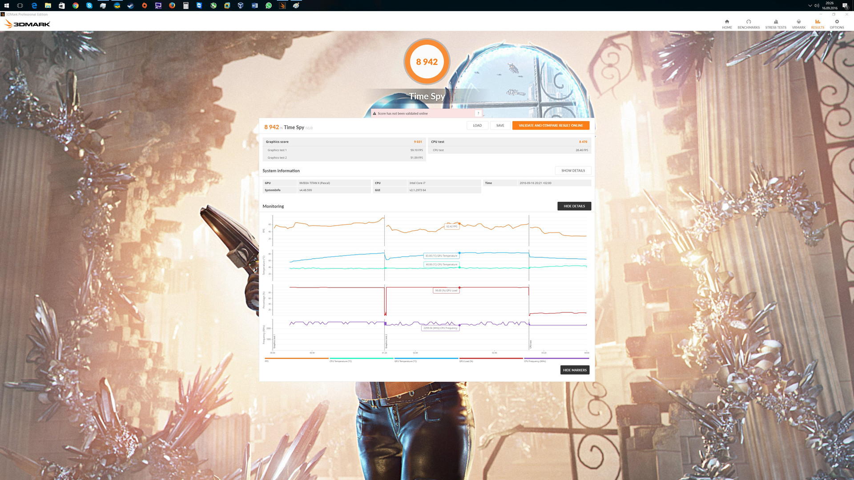Select the Results tab
The height and width of the screenshot is (480, 854).
pos(818,24)
